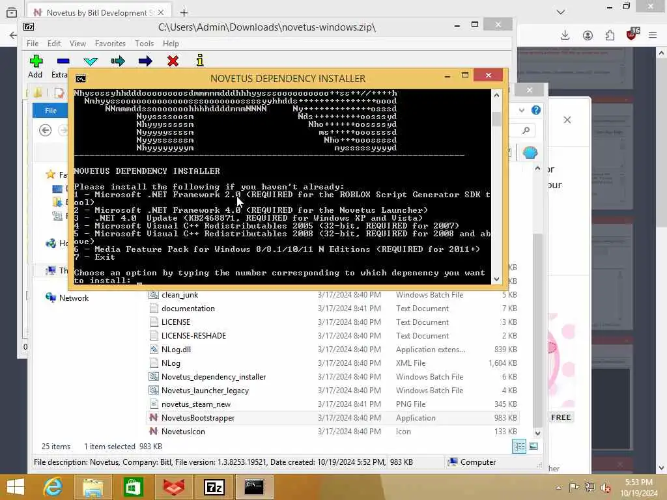This screenshot has height=500, width=667.
Task: Click the Explorer search magnifier icon
Action: tap(526, 130)
